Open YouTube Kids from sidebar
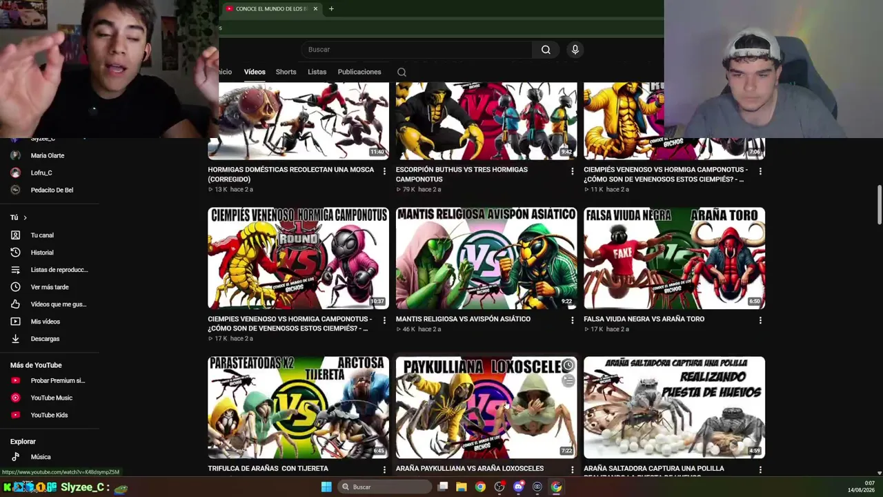Screen dimensions: 883x497 (50, 415)
